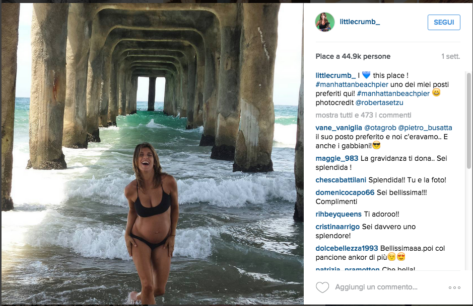Click the smiling emoji in the caption

click(436, 92)
